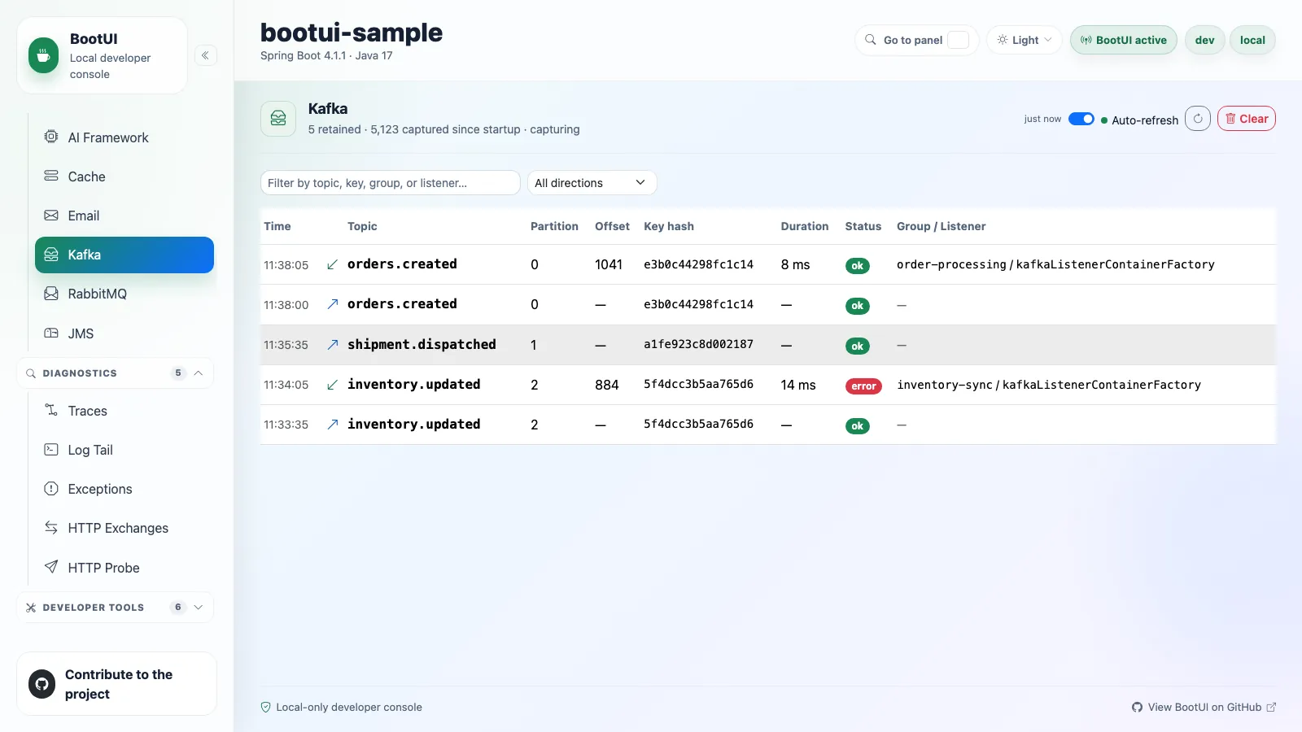Image resolution: width=1302 pixels, height=732 pixels.
Task: Collapse the Diagnostics section
Action: 115,373
